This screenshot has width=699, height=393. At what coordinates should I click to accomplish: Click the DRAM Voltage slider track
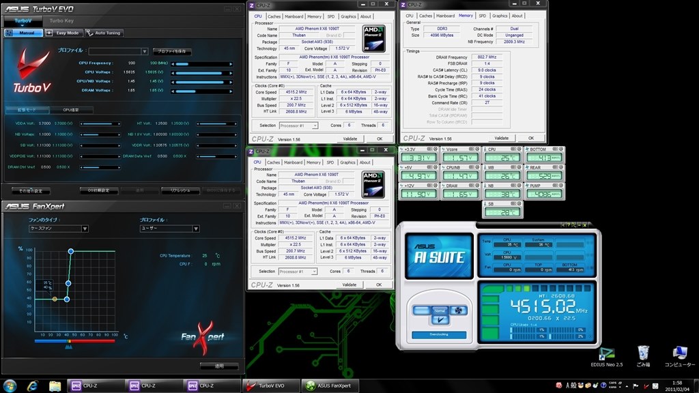click(202, 91)
